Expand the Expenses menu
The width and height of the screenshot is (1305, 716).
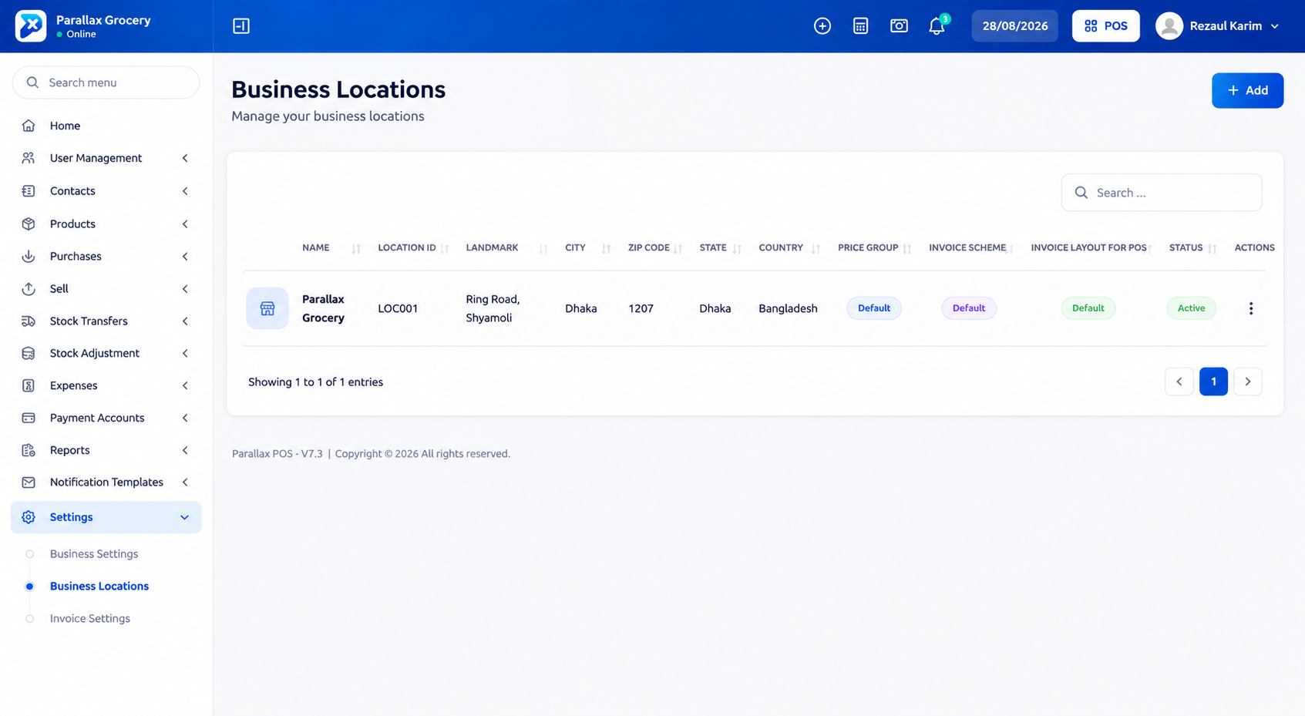pyautogui.click(x=106, y=385)
